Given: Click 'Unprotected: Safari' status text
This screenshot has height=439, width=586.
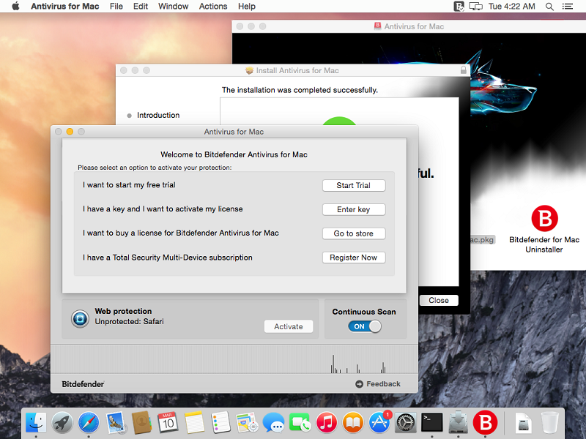Looking at the screenshot, I should [130, 321].
